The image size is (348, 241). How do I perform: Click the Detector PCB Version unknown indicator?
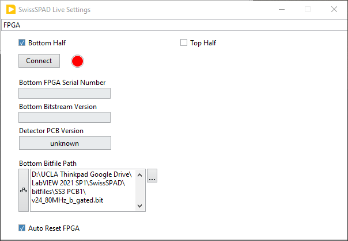click(65, 143)
